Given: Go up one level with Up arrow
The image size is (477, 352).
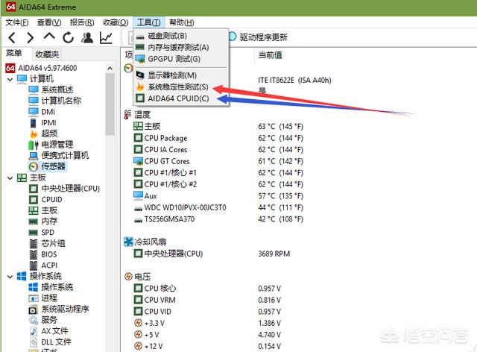Looking at the screenshot, I should pos(49,37).
